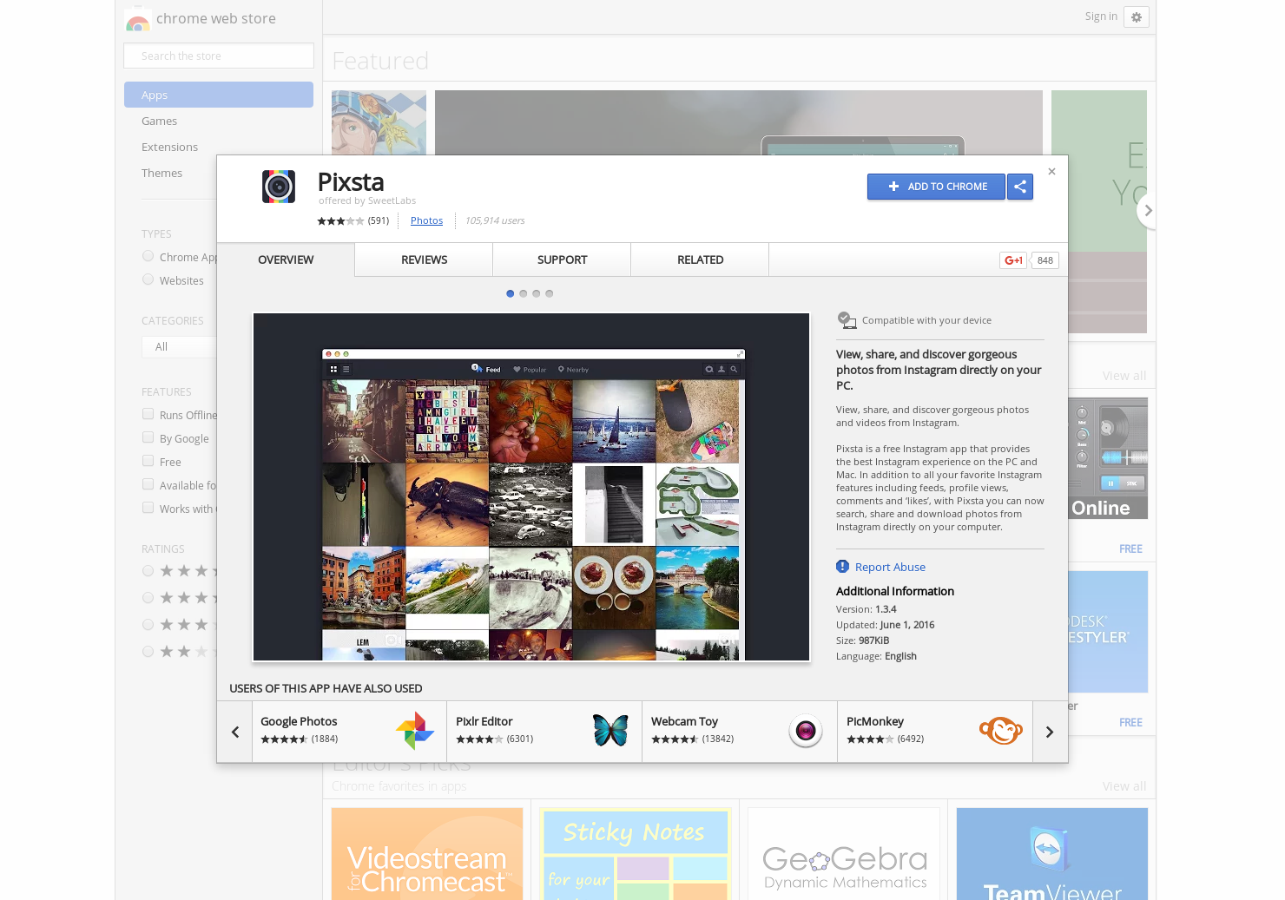Click the PicMonkey monkey icon
This screenshot has height=900, width=1285.
(x=1001, y=731)
